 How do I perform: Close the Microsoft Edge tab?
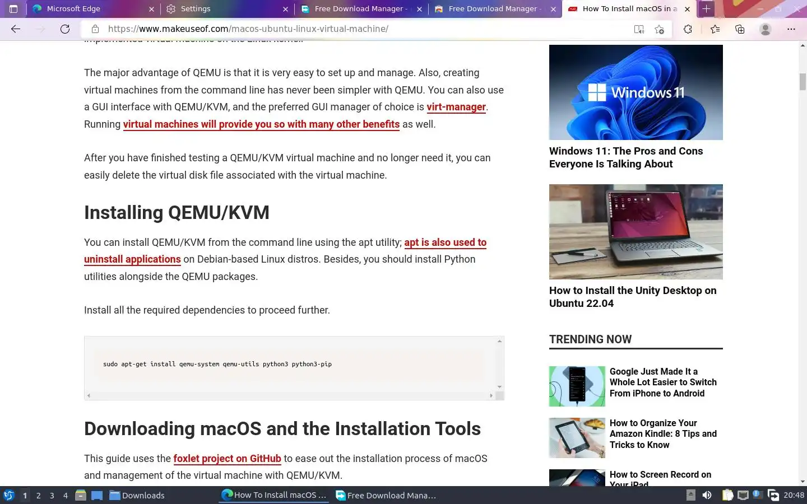[151, 9]
